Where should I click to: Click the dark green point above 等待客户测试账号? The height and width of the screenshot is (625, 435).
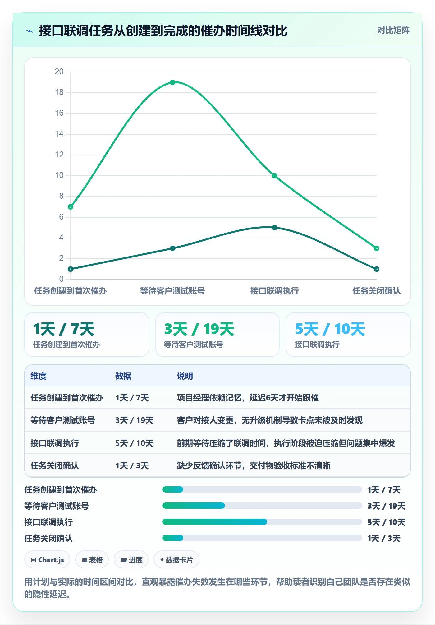(x=172, y=248)
